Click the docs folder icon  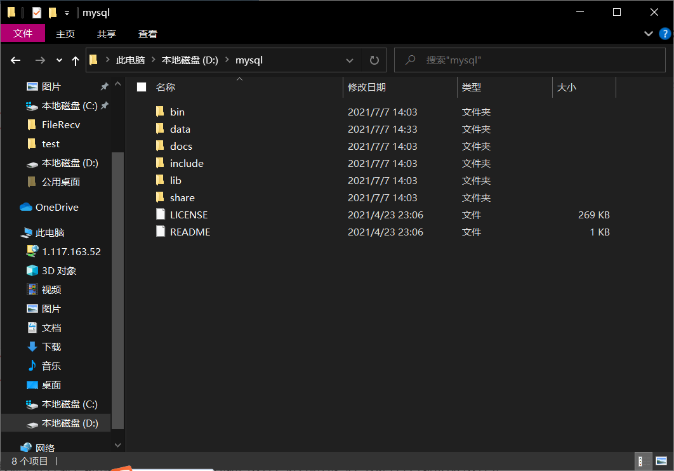[160, 146]
